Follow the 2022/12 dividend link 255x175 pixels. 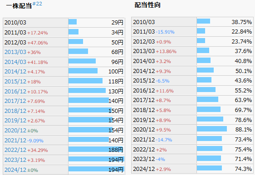(15, 150)
